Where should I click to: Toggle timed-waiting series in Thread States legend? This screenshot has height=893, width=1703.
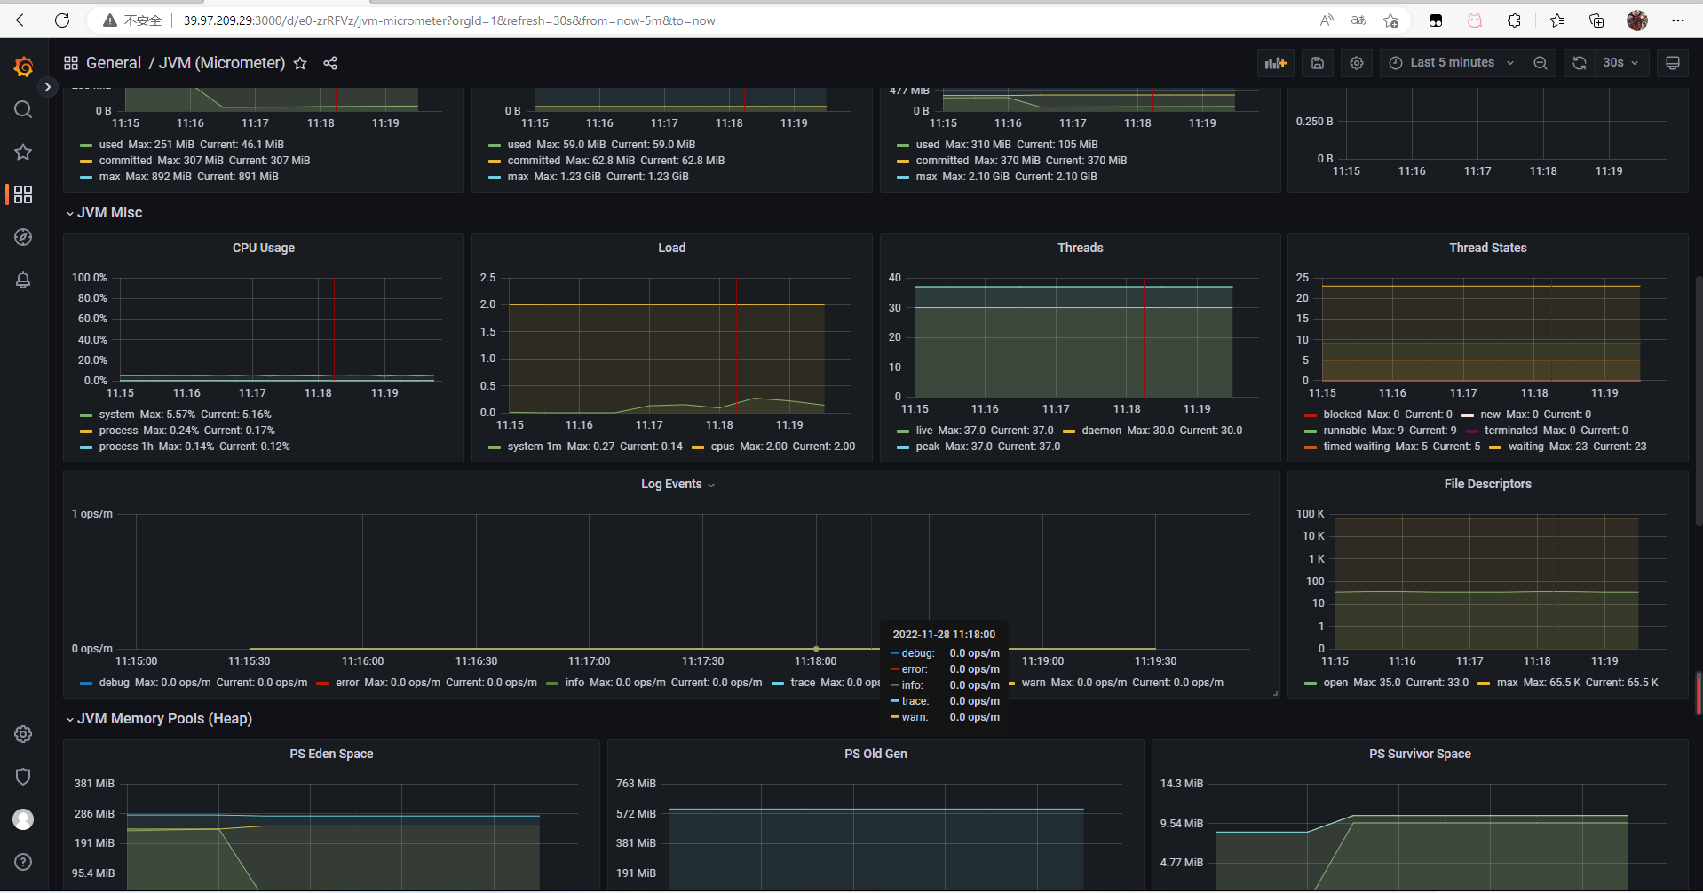1357,446
